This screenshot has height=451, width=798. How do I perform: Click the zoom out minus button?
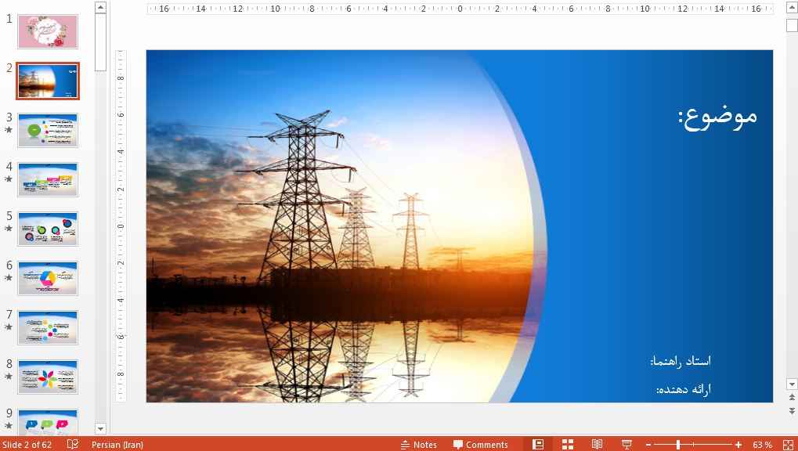[648, 445]
